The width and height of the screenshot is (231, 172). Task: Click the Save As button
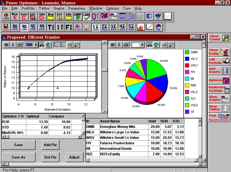click(x=18, y=157)
